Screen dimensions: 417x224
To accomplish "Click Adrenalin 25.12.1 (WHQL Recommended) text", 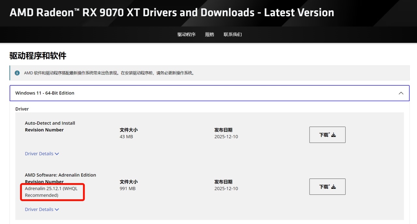I will click(51, 192).
